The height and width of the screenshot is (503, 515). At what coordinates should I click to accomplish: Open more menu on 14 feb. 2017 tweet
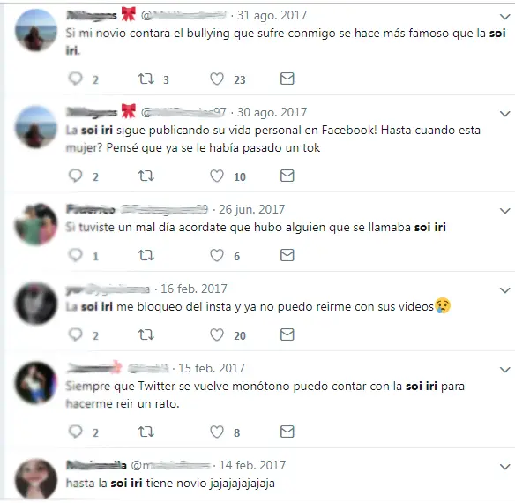pos(504,467)
